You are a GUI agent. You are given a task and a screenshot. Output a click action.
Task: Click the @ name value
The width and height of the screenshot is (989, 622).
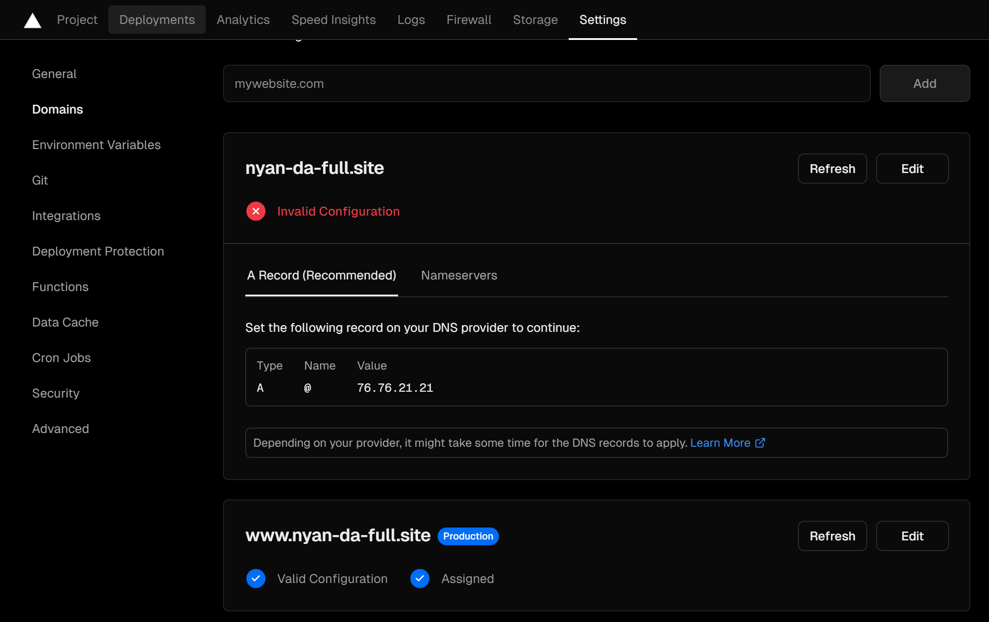pyautogui.click(x=307, y=388)
